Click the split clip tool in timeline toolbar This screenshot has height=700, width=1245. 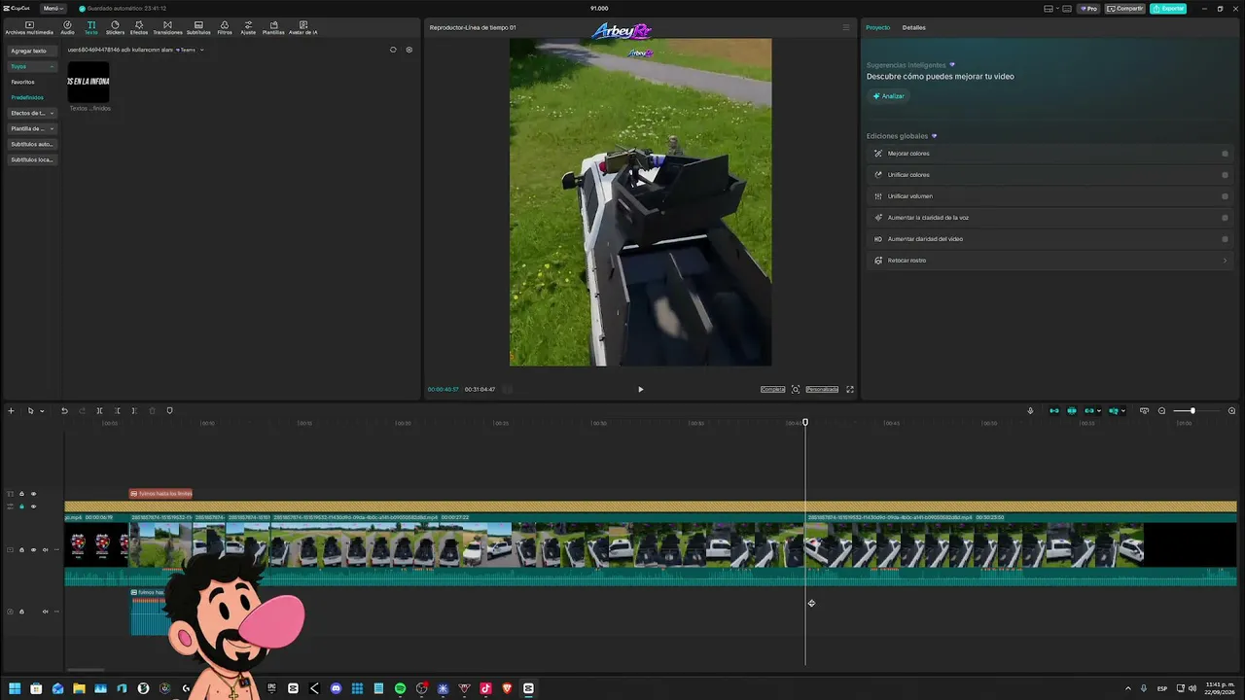99,410
